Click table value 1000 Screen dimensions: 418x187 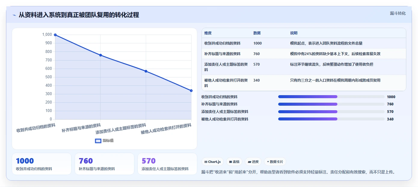257,43
